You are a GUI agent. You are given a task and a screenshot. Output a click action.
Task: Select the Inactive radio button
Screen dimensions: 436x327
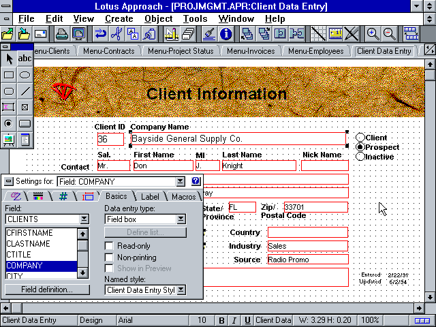tap(360, 157)
